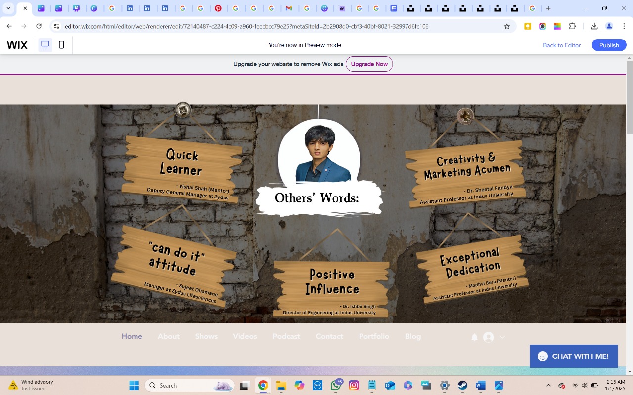View site information in address bar
The image size is (633, 395).
pos(56,26)
